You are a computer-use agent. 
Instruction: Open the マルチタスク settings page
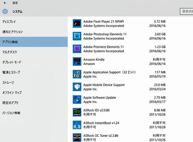(x=34, y=52)
